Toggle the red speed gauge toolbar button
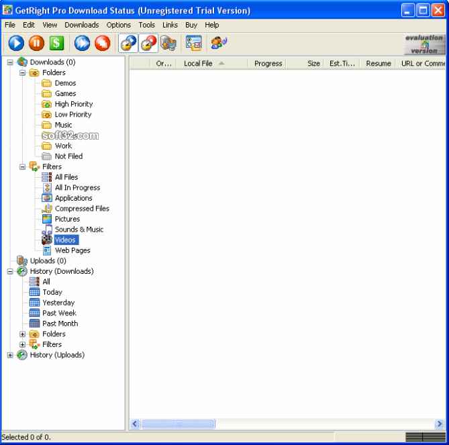This screenshot has height=445, width=449. pos(148,43)
